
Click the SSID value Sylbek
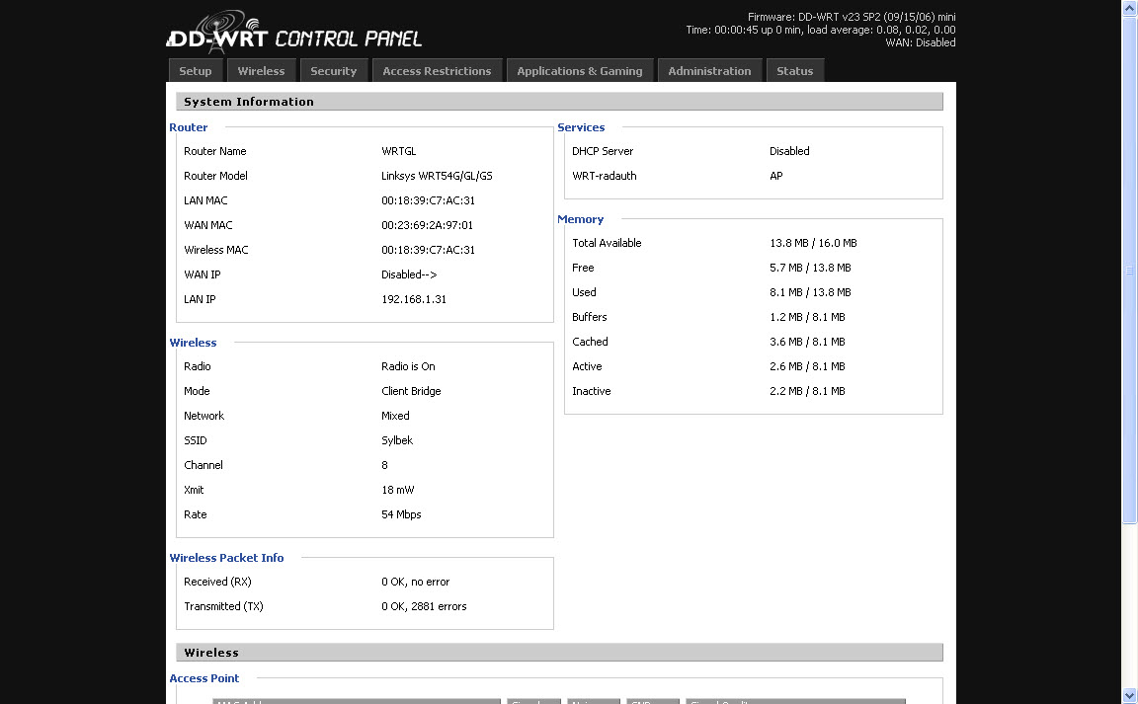pyautogui.click(x=397, y=440)
